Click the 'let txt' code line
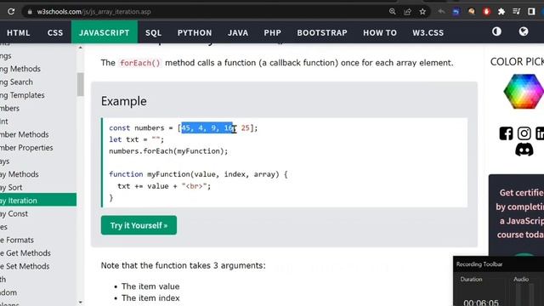 coord(136,139)
